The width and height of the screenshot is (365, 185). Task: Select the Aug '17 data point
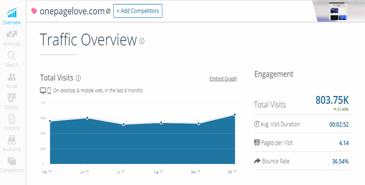(161, 123)
